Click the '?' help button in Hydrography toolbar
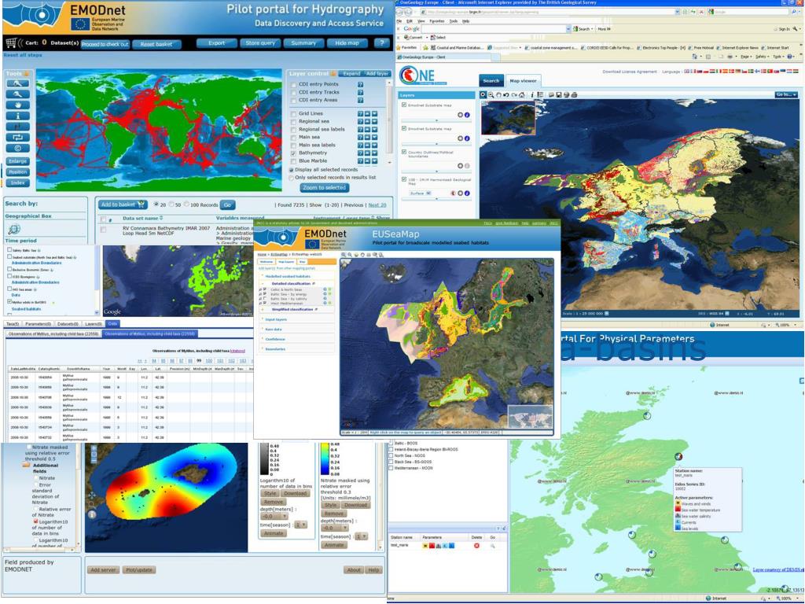The height and width of the screenshot is (604, 805). tap(382, 43)
